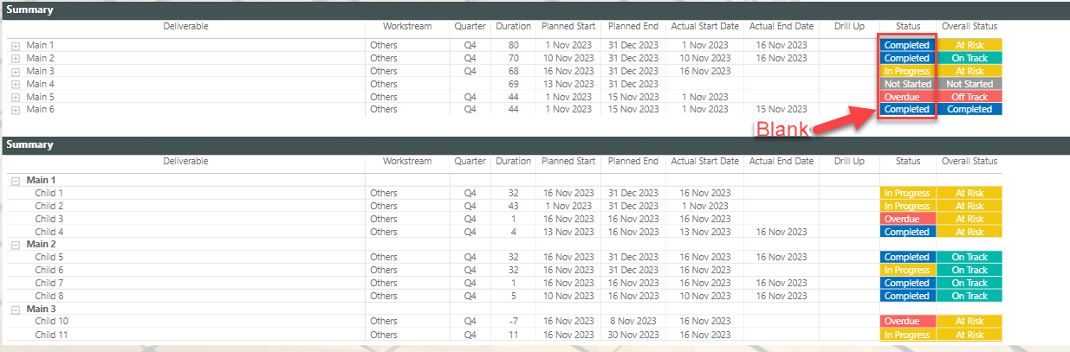Screen dimensions: 1070x352
Task: Collapse the Main 2 group in bottom table
Action: (x=16, y=244)
